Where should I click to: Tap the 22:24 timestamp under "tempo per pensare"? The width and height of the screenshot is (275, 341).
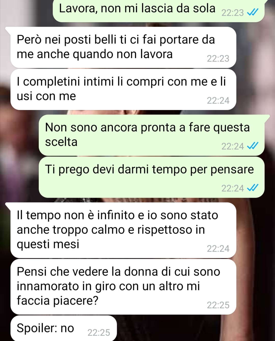click(232, 188)
